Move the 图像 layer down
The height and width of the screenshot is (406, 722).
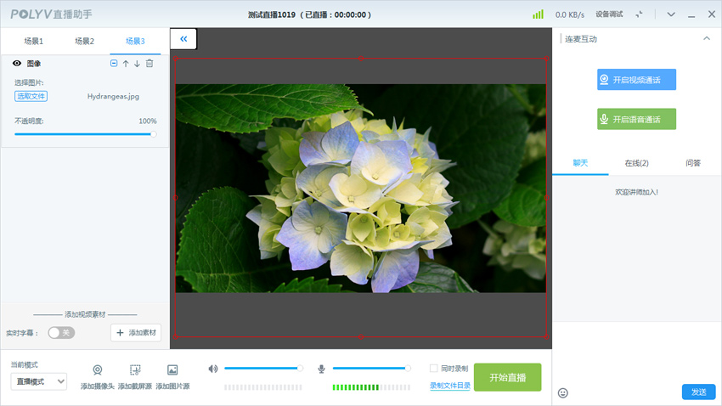pyautogui.click(x=137, y=64)
